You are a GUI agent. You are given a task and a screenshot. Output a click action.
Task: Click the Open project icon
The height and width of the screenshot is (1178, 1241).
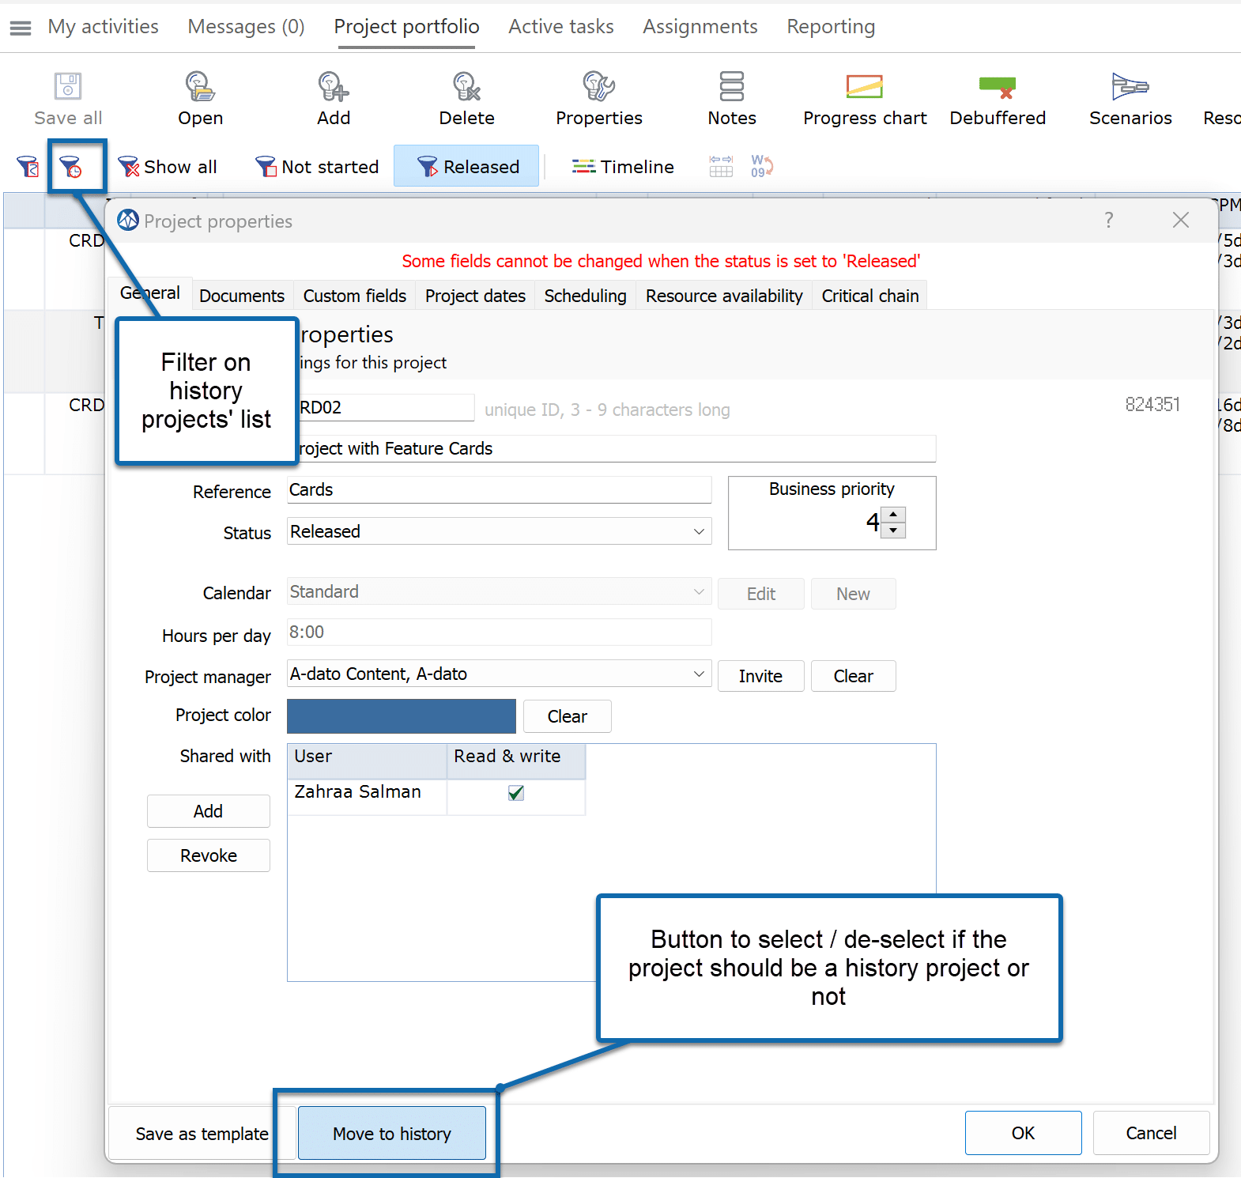pos(200,87)
